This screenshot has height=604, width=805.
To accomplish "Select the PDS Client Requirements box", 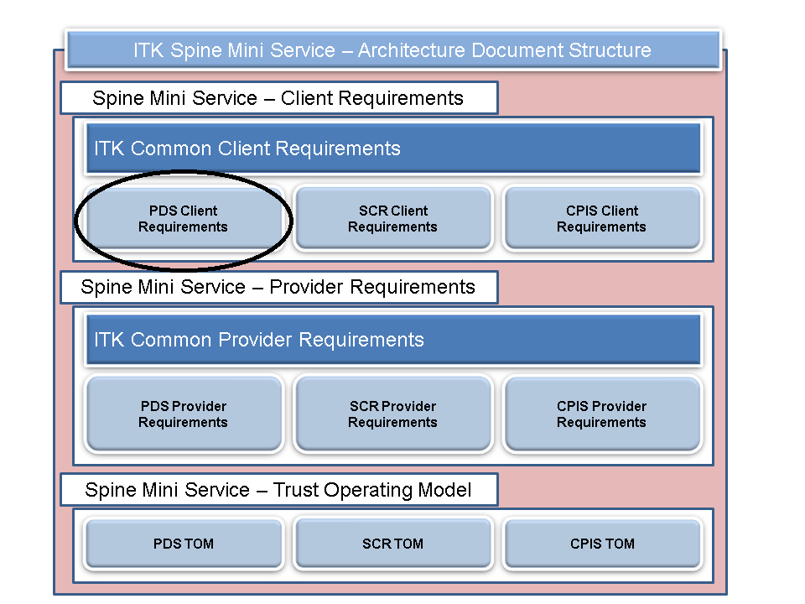I will tap(183, 219).
